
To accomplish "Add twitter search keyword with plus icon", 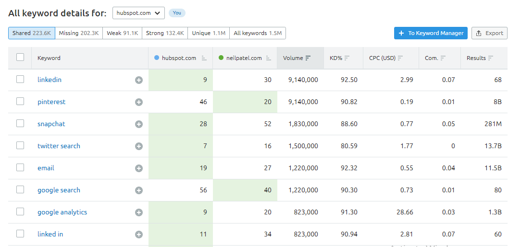I will [x=139, y=146].
